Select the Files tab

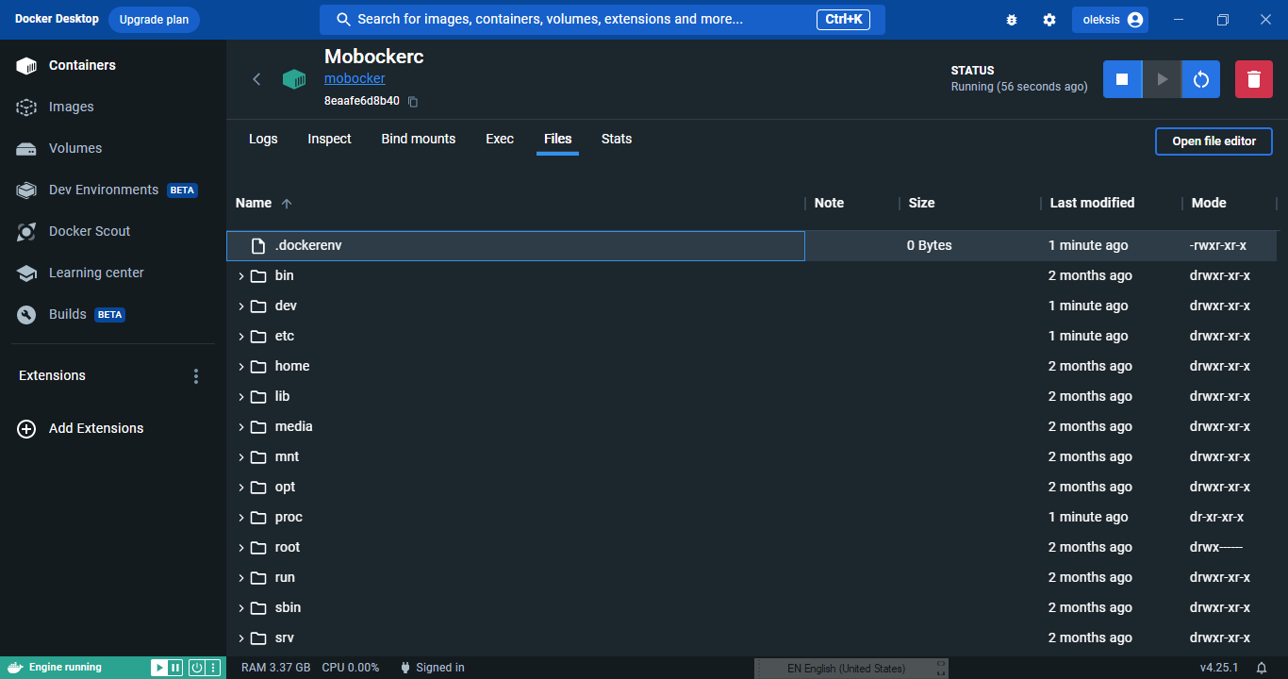(x=558, y=139)
